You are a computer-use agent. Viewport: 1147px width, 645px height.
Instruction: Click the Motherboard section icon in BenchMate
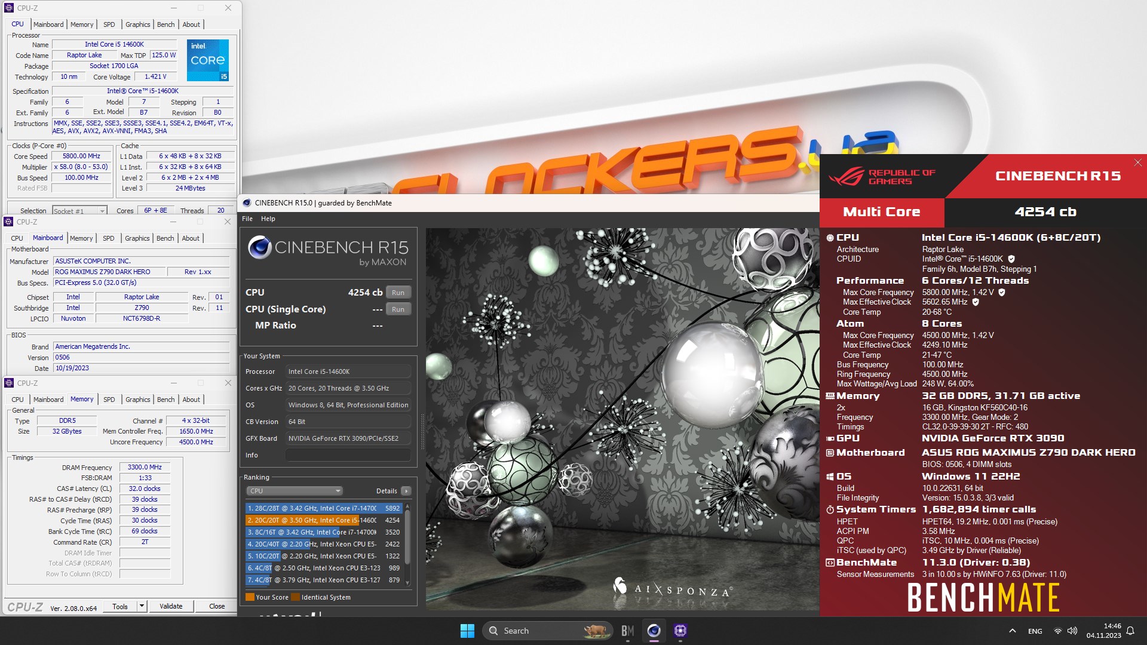tap(830, 453)
